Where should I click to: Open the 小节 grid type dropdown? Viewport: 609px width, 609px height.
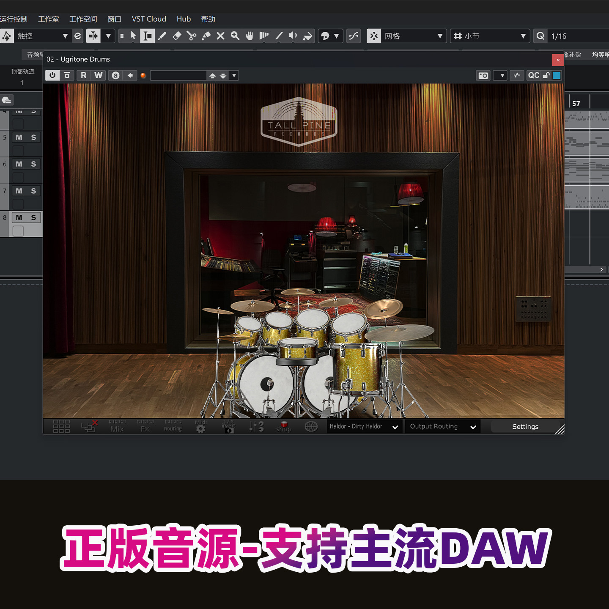coord(490,36)
